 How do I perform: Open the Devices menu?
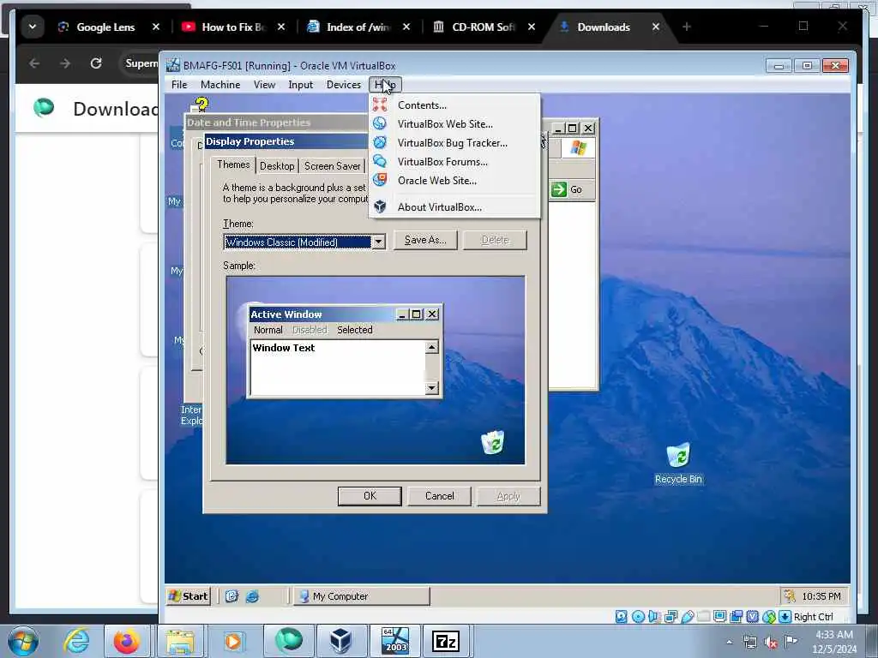[x=343, y=85]
